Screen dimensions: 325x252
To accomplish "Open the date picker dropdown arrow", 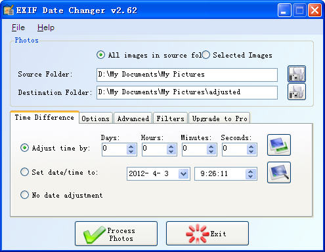I will (183, 173).
